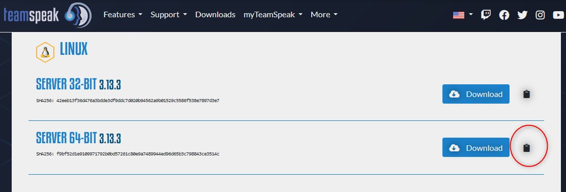Screen dimensions: 566x192
Task: Open the Instagram social icon
Action: click(x=540, y=15)
